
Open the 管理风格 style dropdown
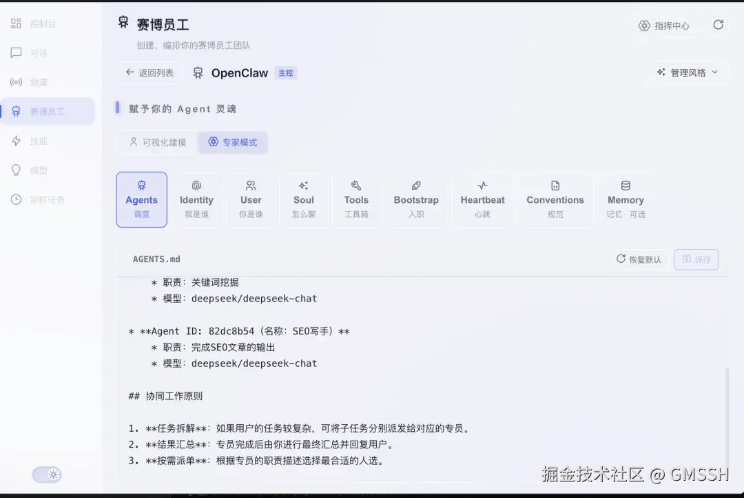(x=688, y=72)
